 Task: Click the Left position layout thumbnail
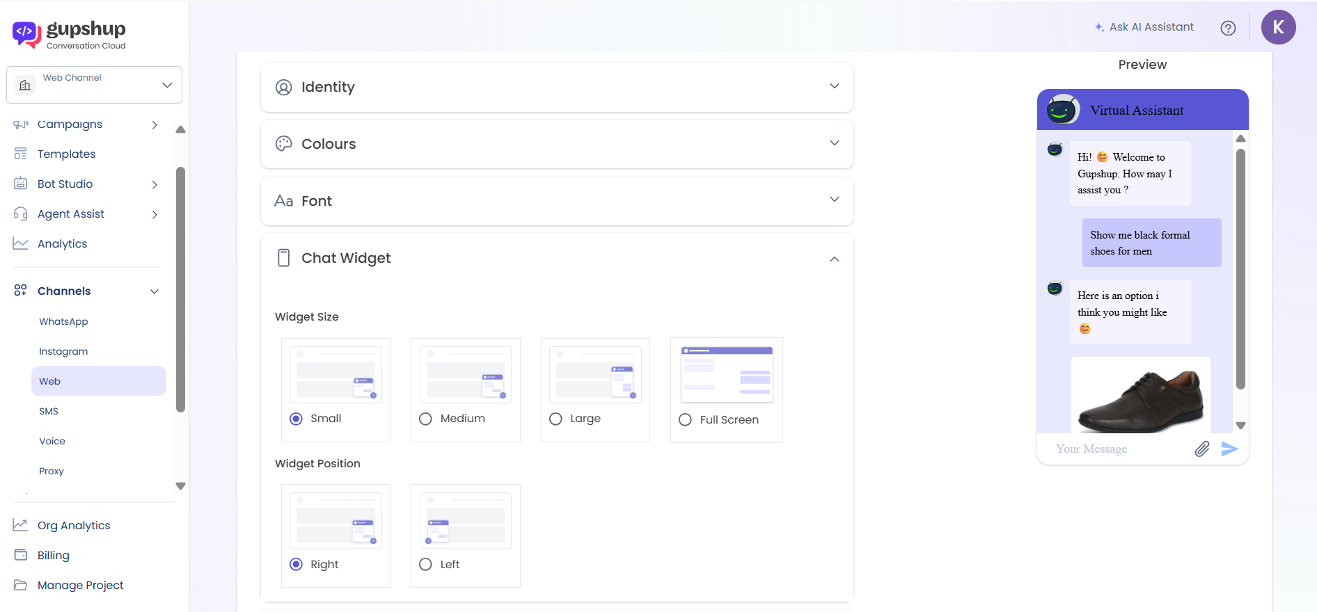tap(465, 520)
